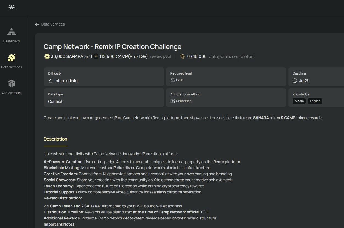Click the 'reward pool' label
Image resolution: width=344 pixels, height=228 pixels.
click(x=161, y=56)
